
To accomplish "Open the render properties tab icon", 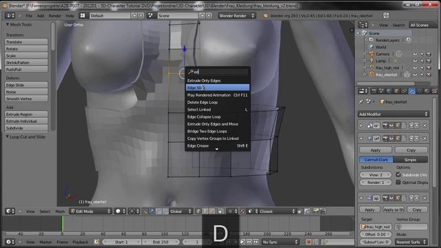I will pos(373,91).
